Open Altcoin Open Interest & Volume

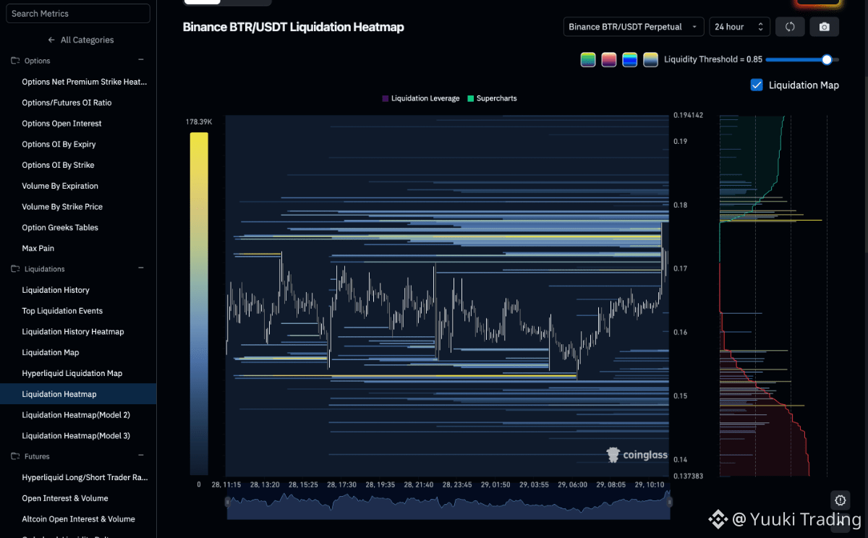[78, 519]
